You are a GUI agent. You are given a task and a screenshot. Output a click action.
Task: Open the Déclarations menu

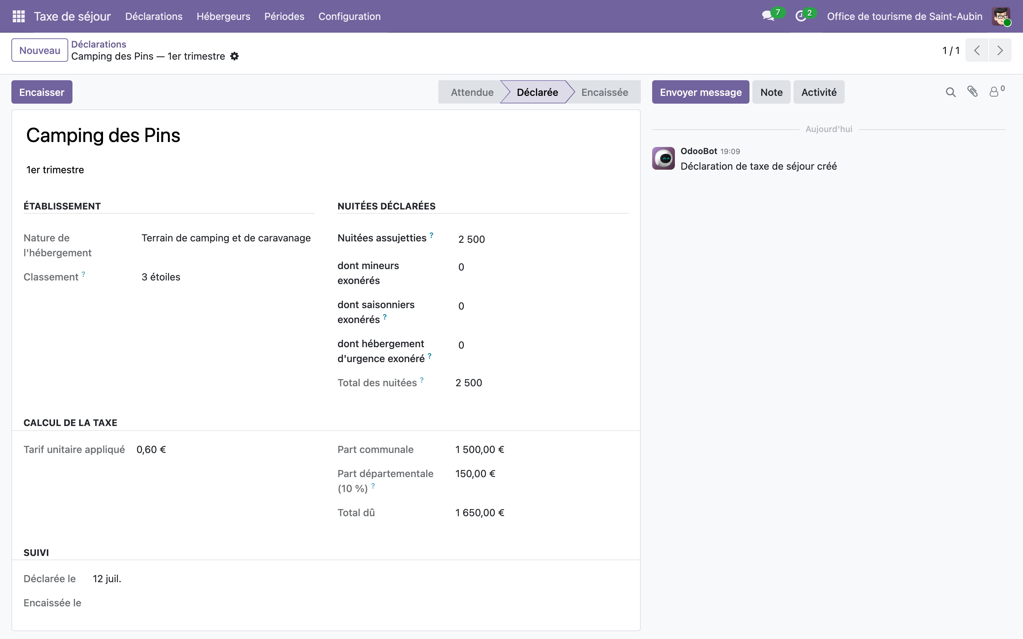(154, 16)
